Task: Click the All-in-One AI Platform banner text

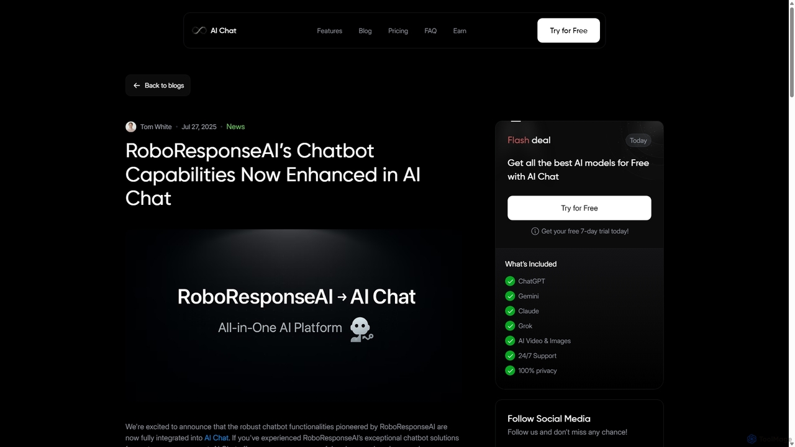Action: pyautogui.click(x=280, y=328)
